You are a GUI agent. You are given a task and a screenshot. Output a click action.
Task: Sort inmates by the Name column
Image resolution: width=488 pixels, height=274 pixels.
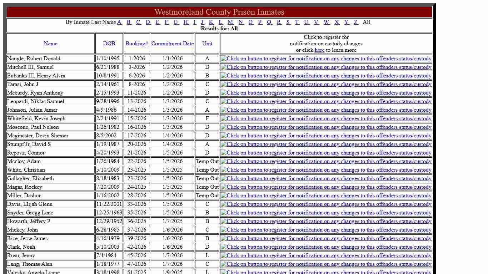50,43
